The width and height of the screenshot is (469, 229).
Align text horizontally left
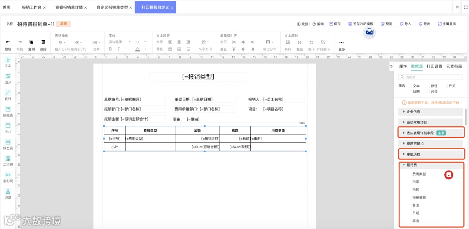click(170, 42)
